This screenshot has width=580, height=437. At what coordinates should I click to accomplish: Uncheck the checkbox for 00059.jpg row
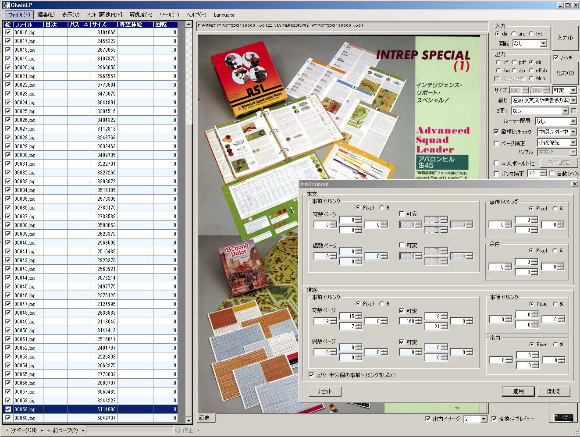coord(8,409)
